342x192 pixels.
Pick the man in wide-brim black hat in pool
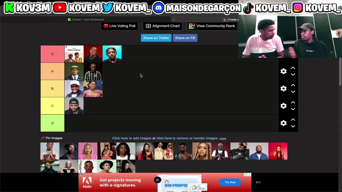(x=107, y=166)
